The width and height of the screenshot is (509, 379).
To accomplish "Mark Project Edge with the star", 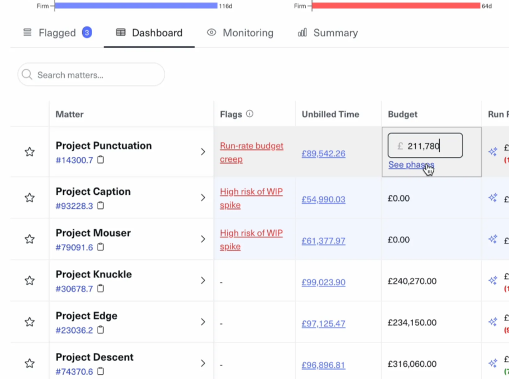I will (30, 322).
